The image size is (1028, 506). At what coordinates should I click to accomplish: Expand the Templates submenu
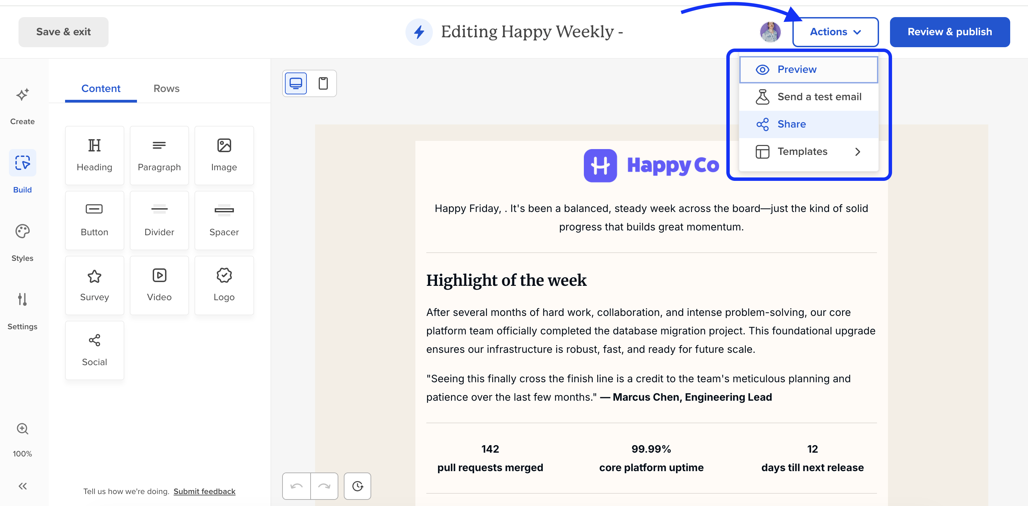[808, 152]
